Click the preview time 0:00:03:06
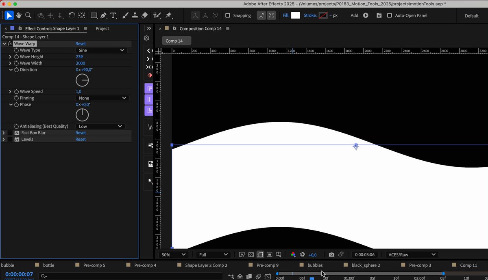 [364, 254]
